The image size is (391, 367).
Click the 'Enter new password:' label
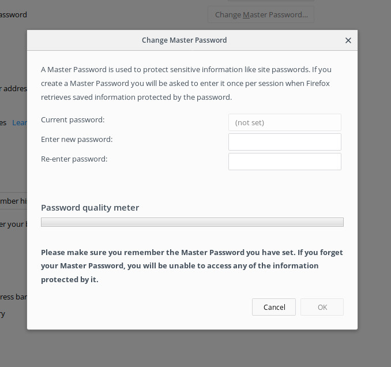[x=77, y=140]
